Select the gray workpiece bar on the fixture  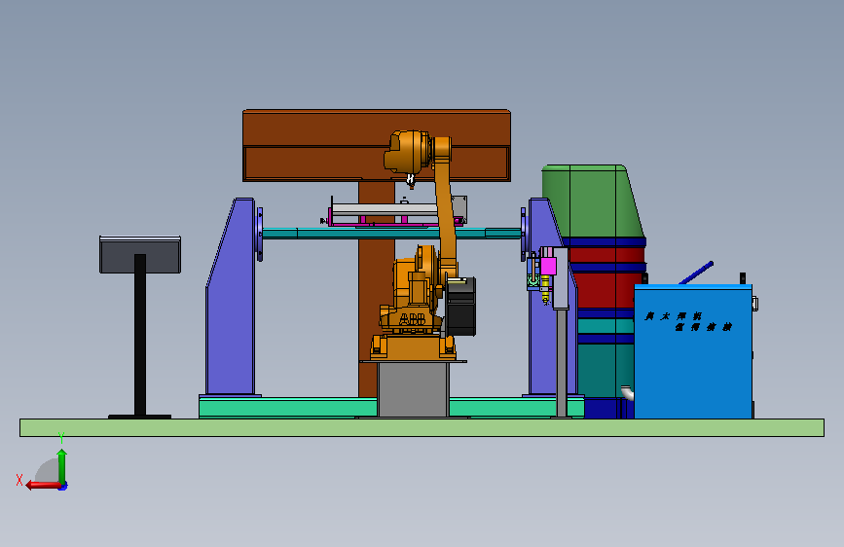(385, 209)
